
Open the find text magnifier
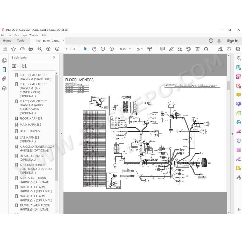(x=40, y=49)
